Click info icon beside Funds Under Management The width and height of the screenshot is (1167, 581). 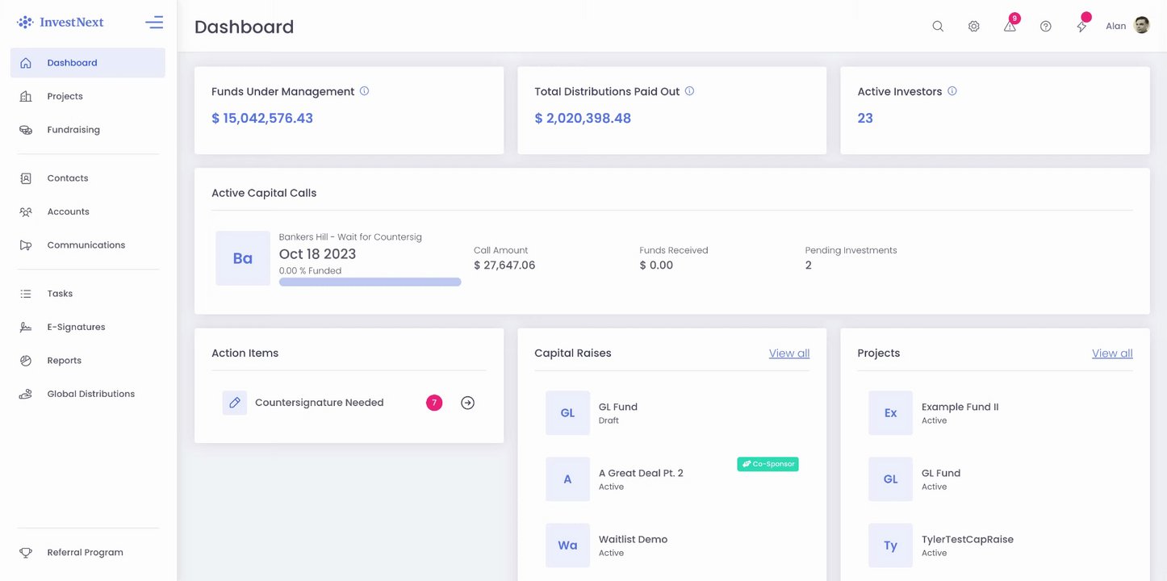point(364,91)
